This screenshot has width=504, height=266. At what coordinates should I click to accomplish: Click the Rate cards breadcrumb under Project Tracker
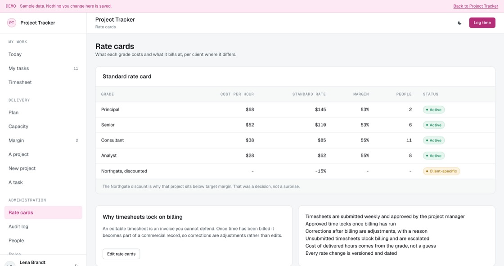pyautogui.click(x=105, y=27)
